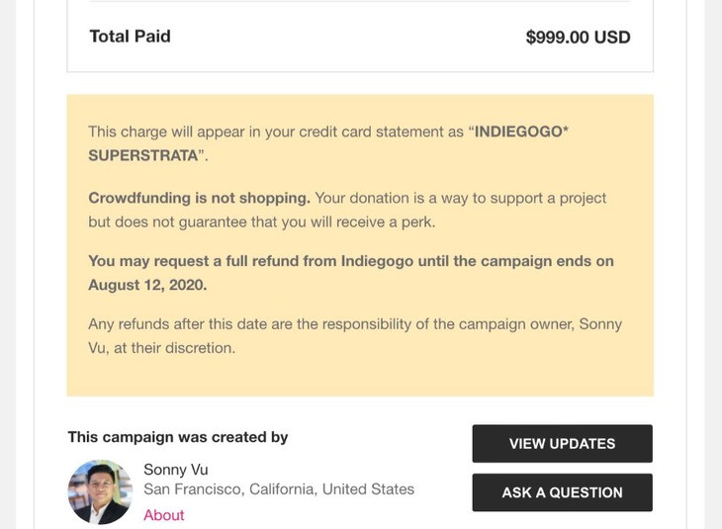Click the August 12, 2020 date

pyautogui.click(x=147, y=285)
